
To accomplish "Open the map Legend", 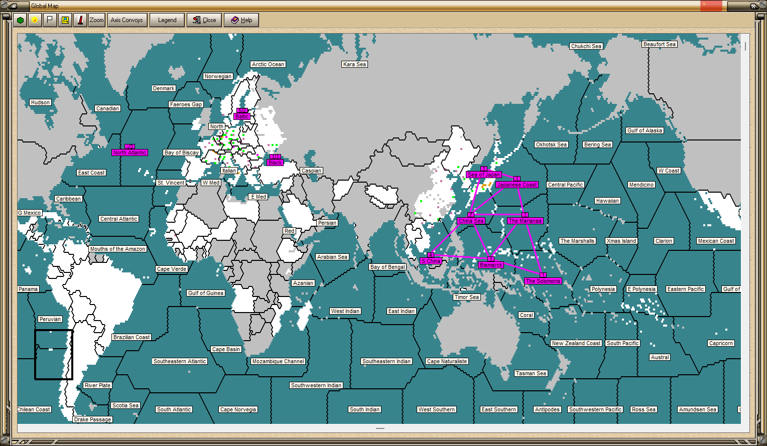I will click(x=167, y=20).
